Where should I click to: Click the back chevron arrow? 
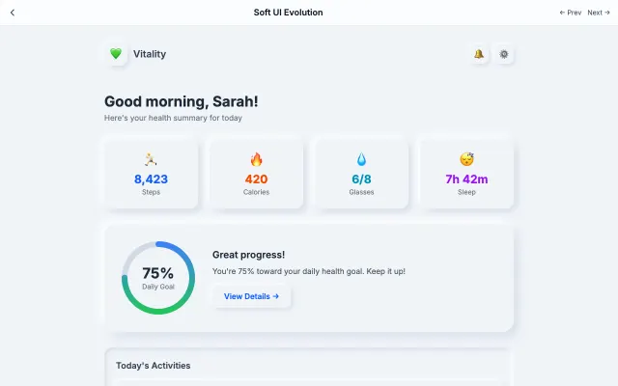click(13, 13)
